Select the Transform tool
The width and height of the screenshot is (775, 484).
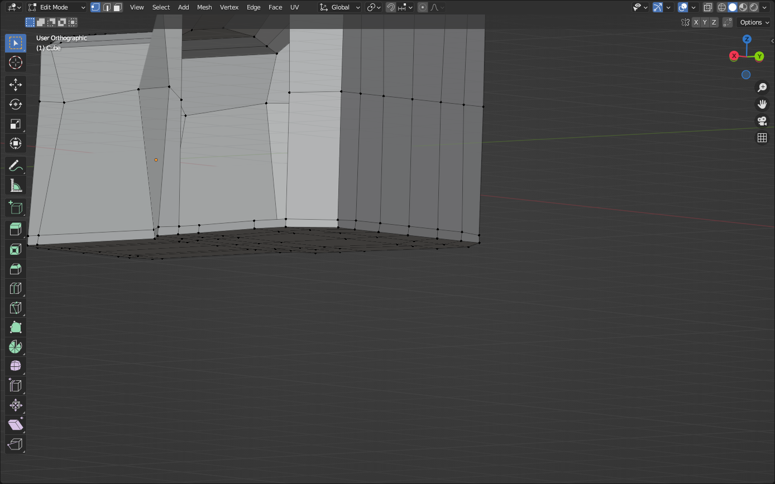tap(16, 143)
